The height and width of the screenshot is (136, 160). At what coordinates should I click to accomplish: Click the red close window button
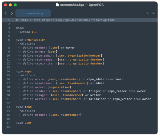coord(5,5)
